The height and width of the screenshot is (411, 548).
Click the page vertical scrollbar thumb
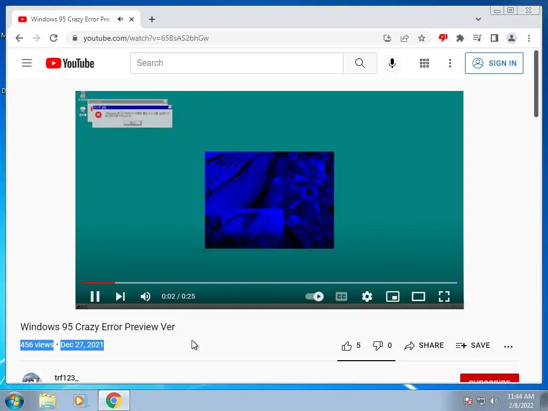(x=536, y=84)
